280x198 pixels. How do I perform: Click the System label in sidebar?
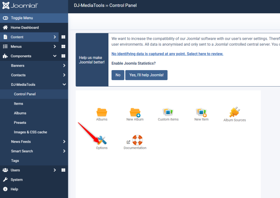pyautogui.click(x=17, y=180)
